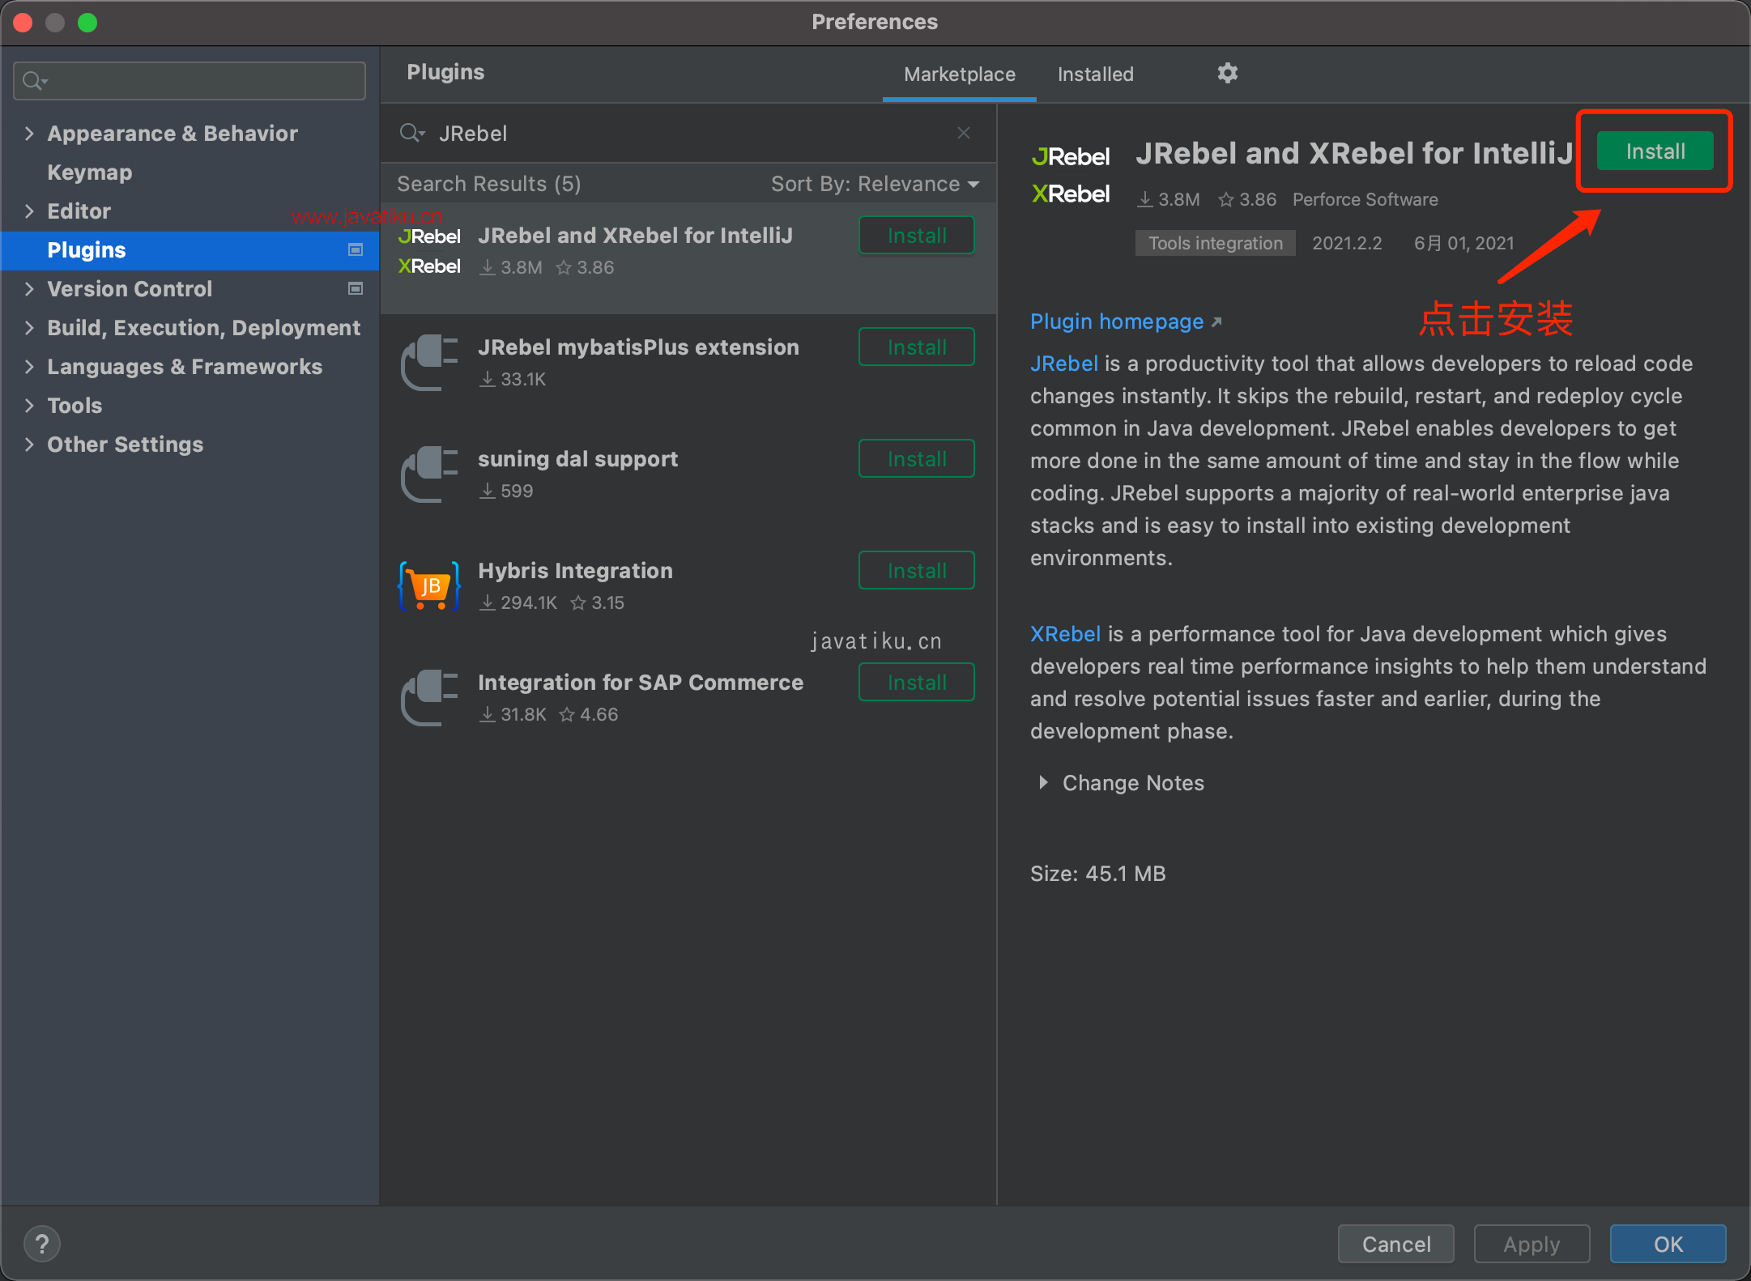Viewport: 1751px width, 1281px height.
Task: Click the SAP Commerce integration plug icon
Action: pyautogui.click(x=429, y=698)
